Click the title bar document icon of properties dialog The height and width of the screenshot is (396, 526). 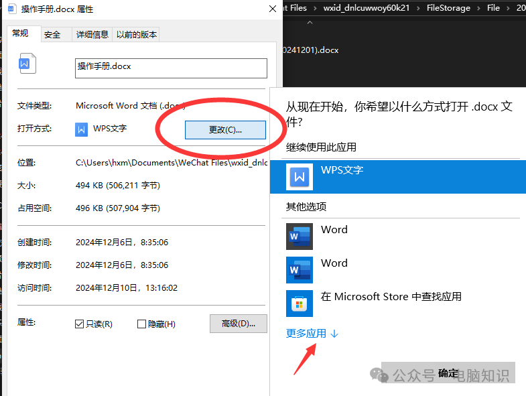click(x=11, y=9)
